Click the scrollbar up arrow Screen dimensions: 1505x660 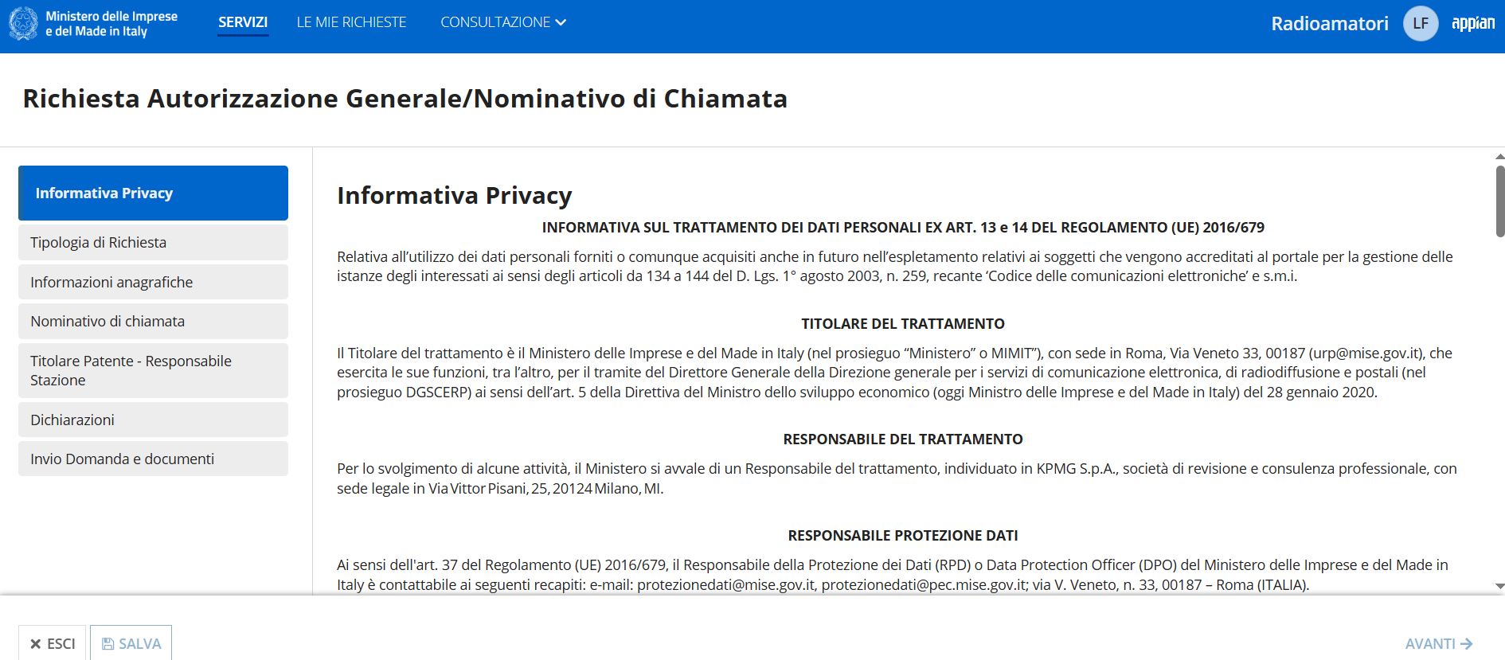tap(1499, 156)
